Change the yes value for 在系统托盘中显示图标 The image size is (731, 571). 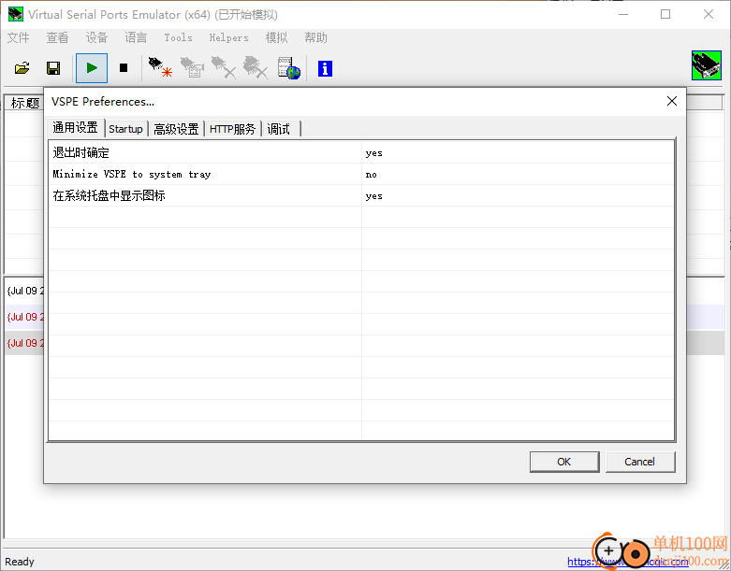click(x=518, y=195)
